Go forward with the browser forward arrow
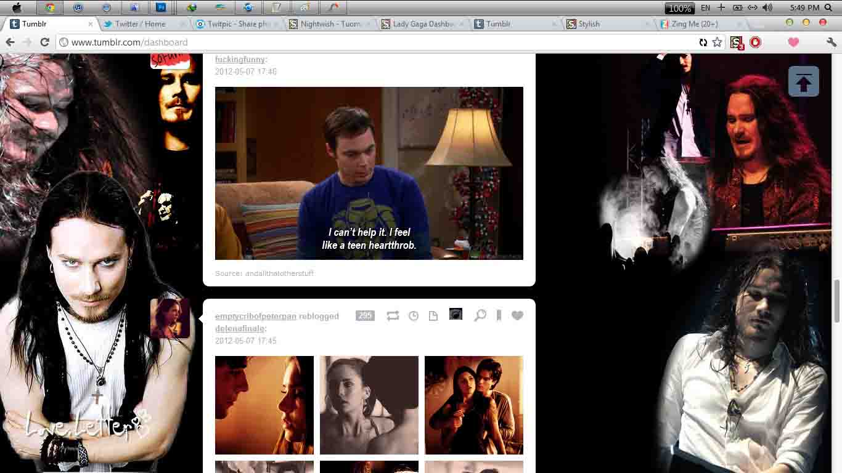 (x=27, y=42)
